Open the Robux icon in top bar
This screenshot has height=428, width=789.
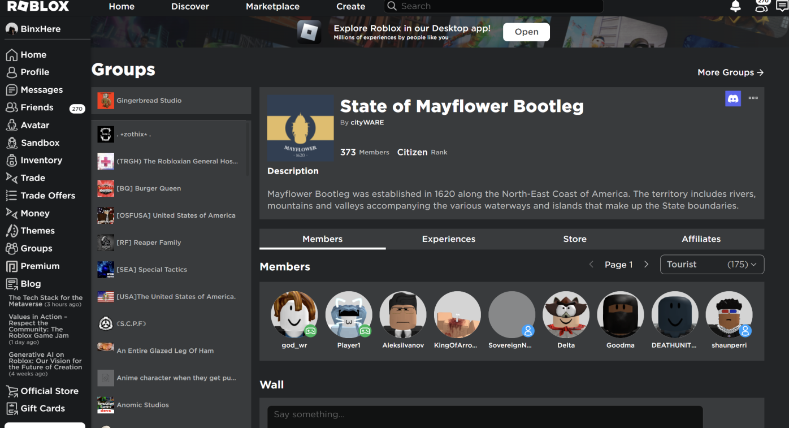click(x=762, y=7)
